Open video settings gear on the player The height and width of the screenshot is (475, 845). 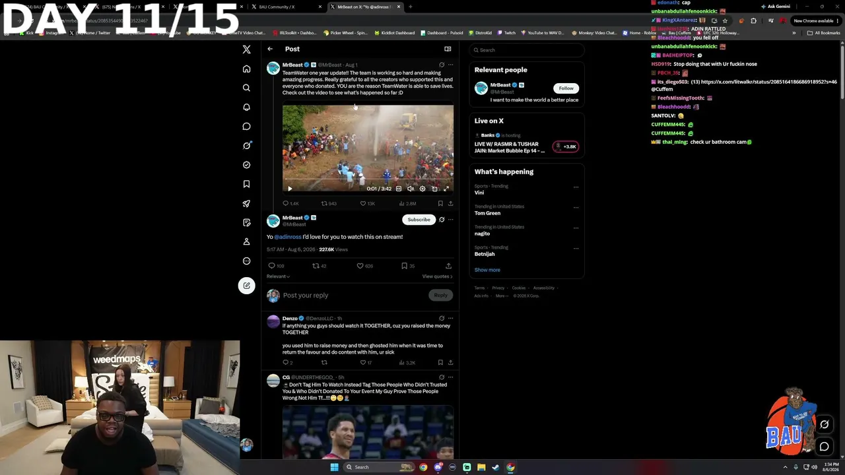pyautogui.click(x=422, y=189)
